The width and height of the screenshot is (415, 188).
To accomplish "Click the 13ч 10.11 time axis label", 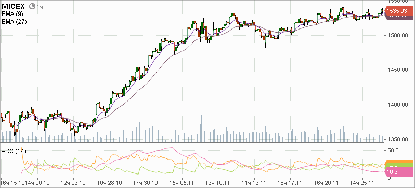I will (x=217, y=183).
